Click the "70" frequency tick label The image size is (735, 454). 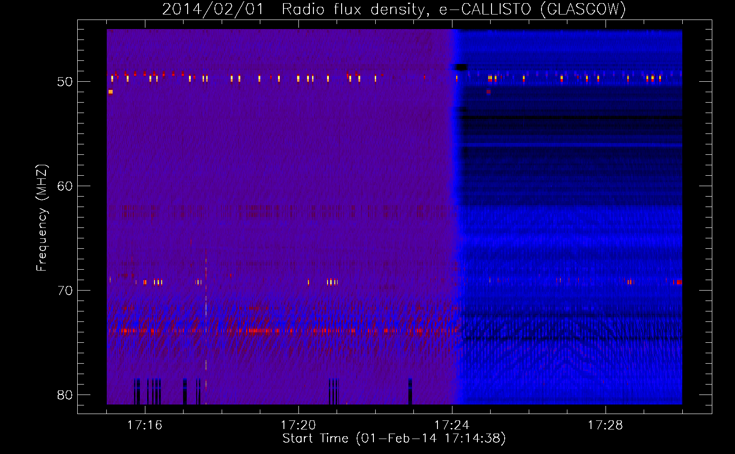pyautogui.click(x=65, y=291)
